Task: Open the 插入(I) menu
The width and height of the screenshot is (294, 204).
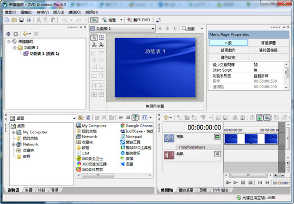Action: [59, 13]
